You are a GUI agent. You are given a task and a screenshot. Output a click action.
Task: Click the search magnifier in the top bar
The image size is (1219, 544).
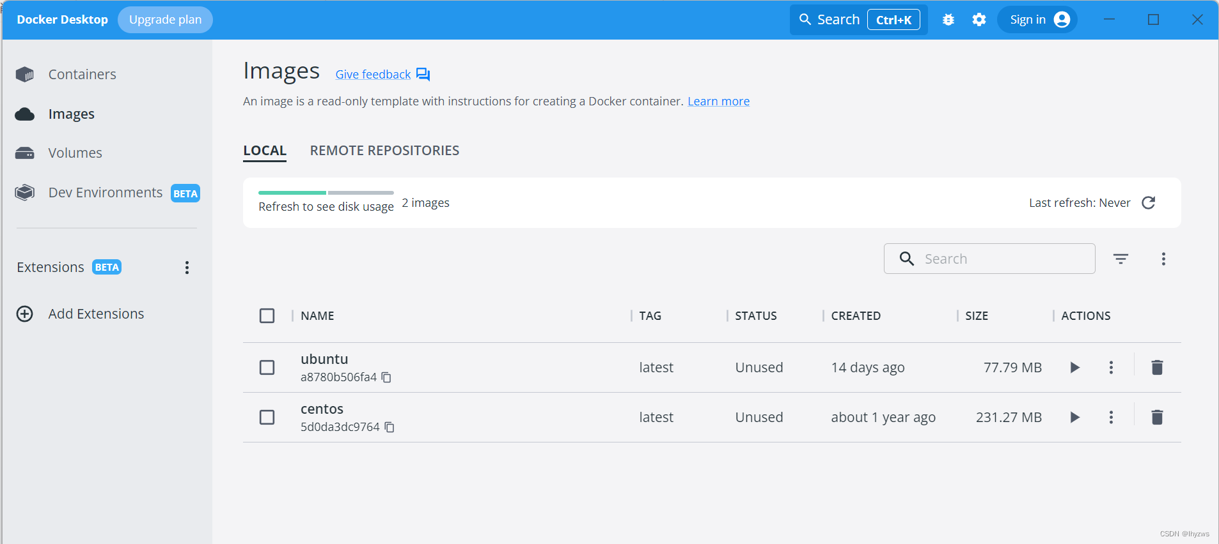coord(805,20)
